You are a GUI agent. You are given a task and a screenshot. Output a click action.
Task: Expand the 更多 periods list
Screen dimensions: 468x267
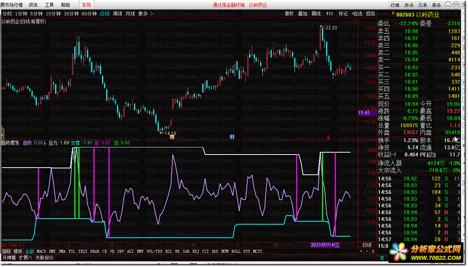coord(146,13)
